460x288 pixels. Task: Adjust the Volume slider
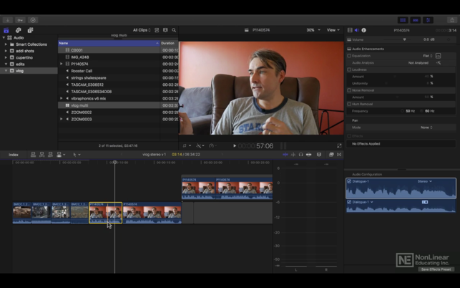pos(405,39)
